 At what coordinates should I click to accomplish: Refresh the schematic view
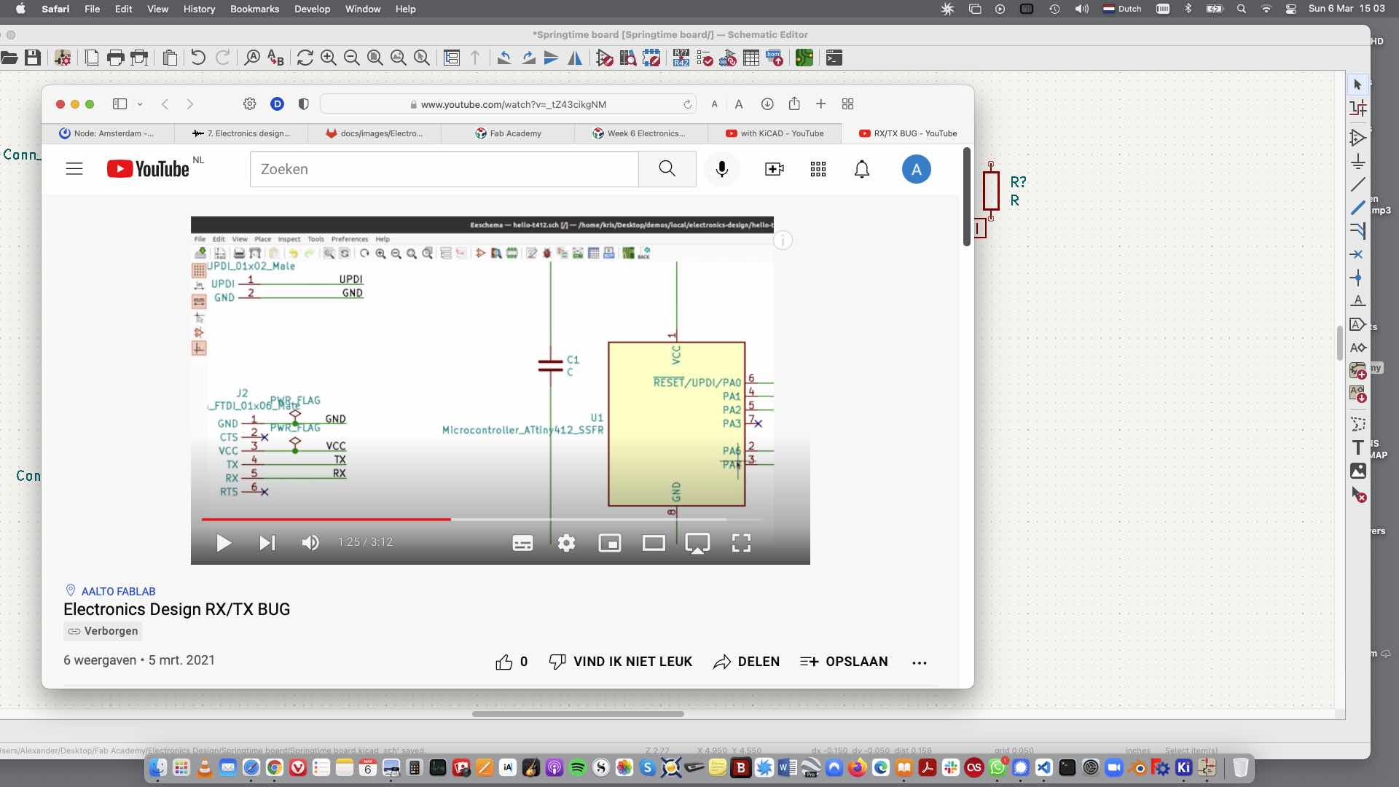[x=305, y=58]
